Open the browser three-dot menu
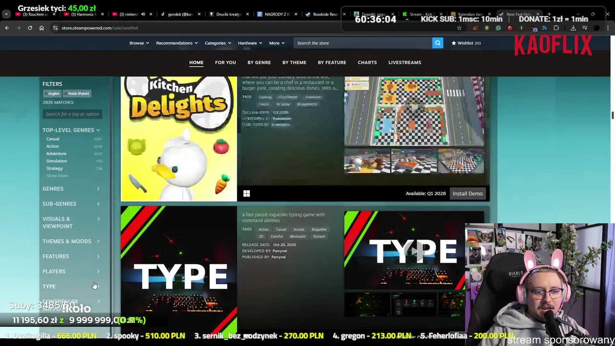Viewport: 615px width, 346px height. pyautogui.click(x=608, y=28)
